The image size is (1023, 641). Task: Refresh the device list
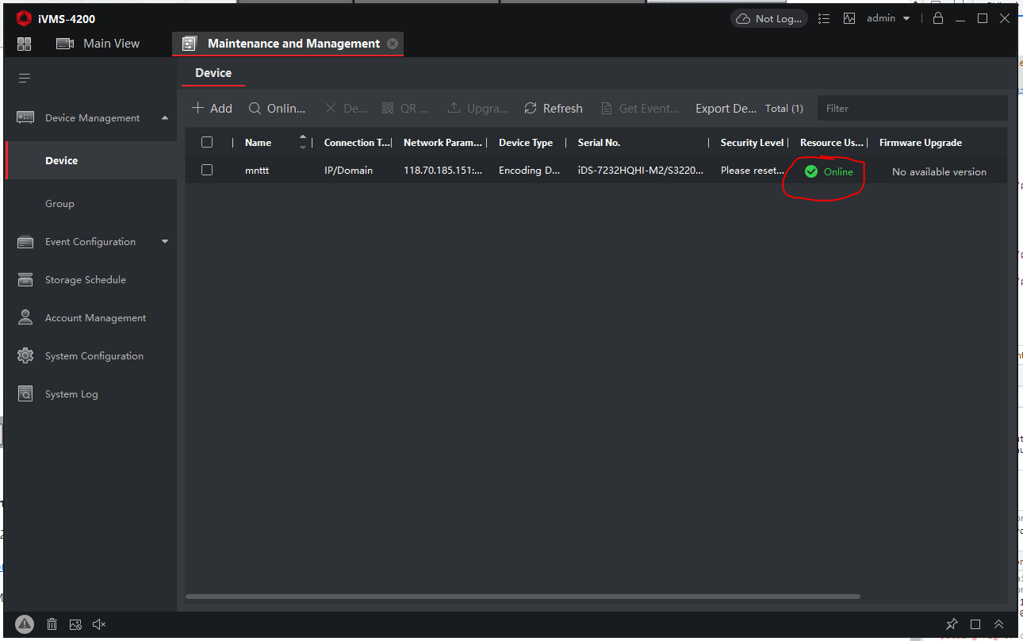[x=554, y=109]
